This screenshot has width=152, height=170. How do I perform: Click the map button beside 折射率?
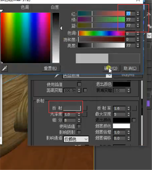(134, 108)
